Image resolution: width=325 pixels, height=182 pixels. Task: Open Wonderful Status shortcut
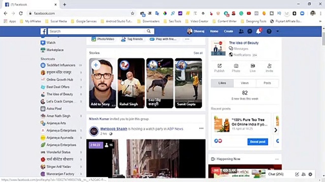(x=58, y=152)
